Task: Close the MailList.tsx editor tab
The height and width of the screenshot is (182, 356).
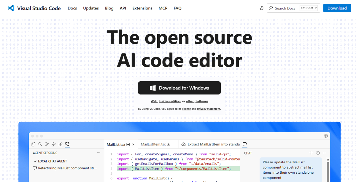Action: tap(133, 144)
